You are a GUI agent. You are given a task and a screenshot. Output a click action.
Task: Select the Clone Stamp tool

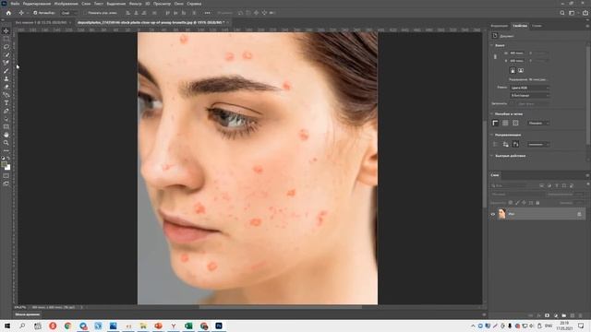point(6,78)
